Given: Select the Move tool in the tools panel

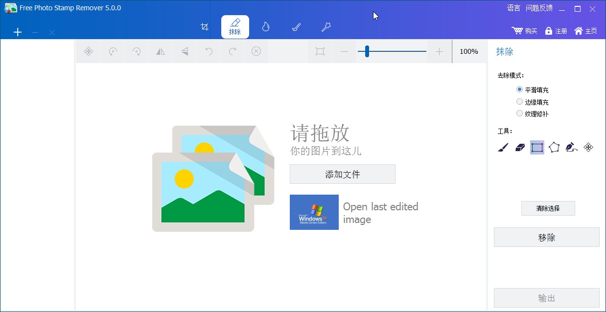Looking at the screenshot, I should (x=588, y=147).
